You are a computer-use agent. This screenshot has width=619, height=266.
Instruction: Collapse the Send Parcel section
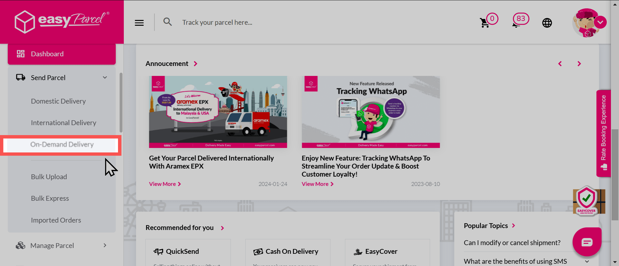point(104,77)
